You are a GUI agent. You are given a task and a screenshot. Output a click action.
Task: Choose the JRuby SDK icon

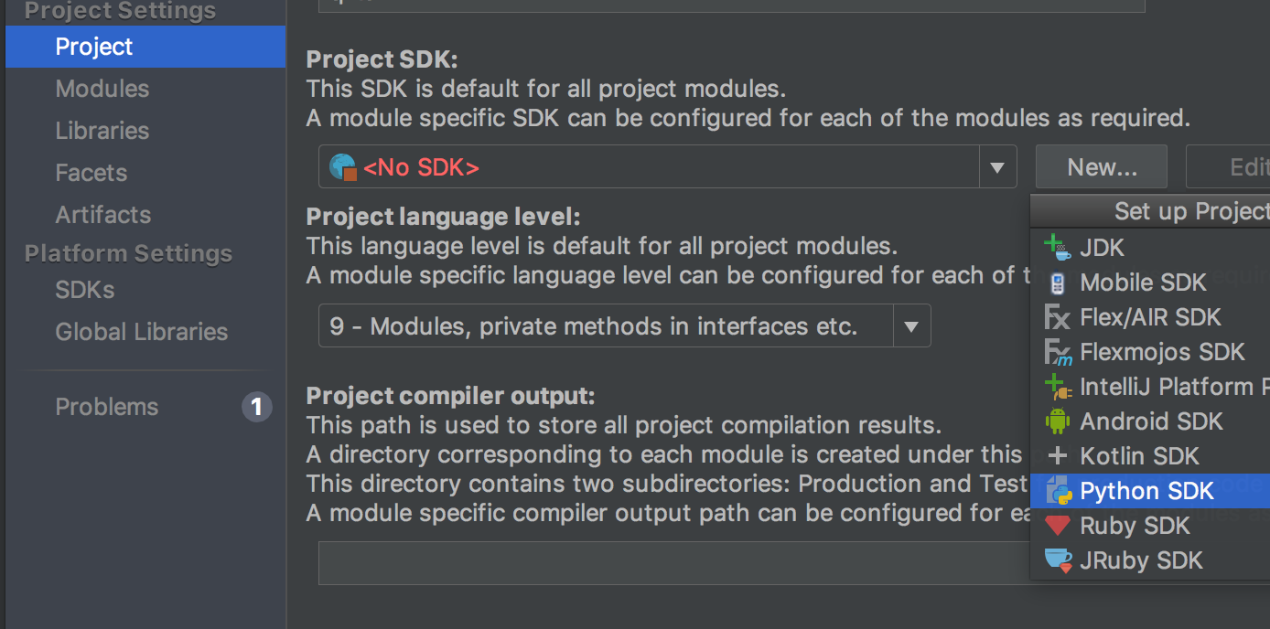pyautogui.click(x=1059, y=560)
